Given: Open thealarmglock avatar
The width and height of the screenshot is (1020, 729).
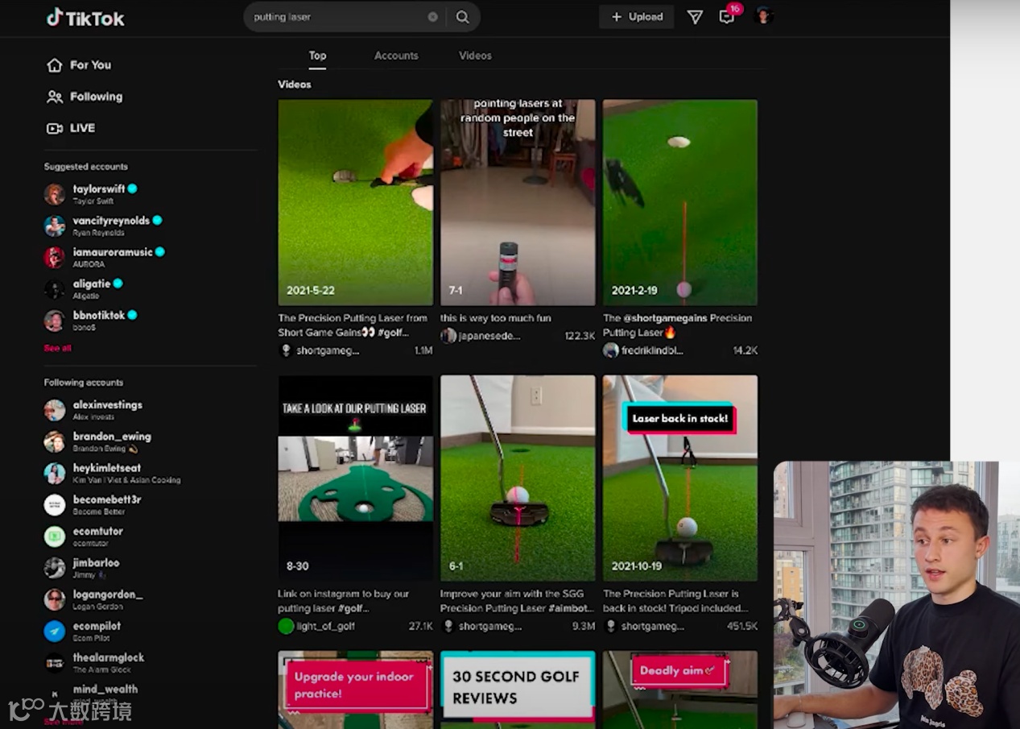Looking at the screenshot, I should click(x=54, y=663).
